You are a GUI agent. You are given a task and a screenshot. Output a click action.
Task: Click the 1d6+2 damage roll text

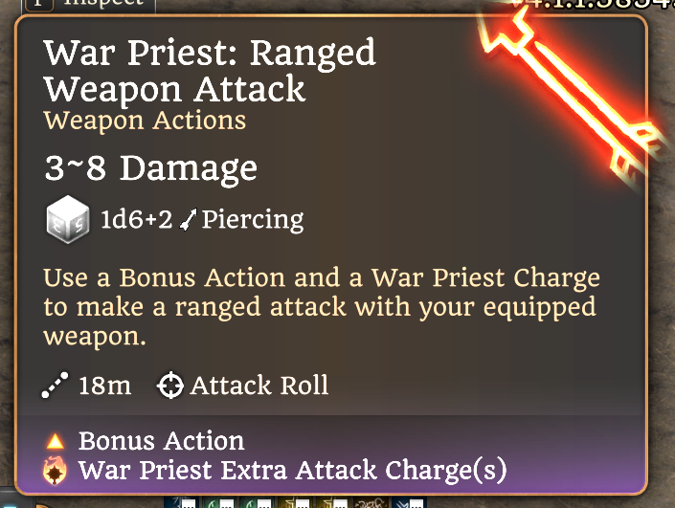point(136,219)
